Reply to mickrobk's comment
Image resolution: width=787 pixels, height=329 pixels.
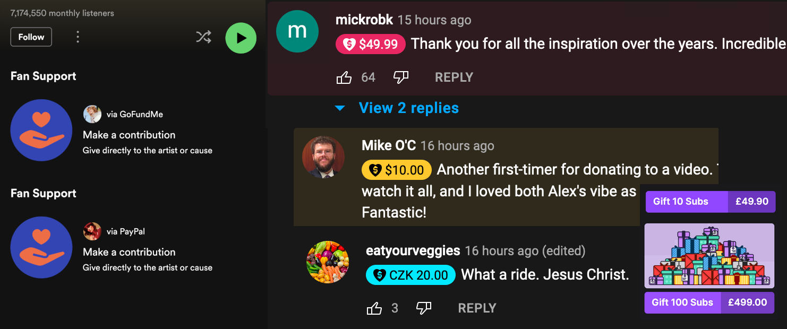pyautogui.click(x=454, y=77)
